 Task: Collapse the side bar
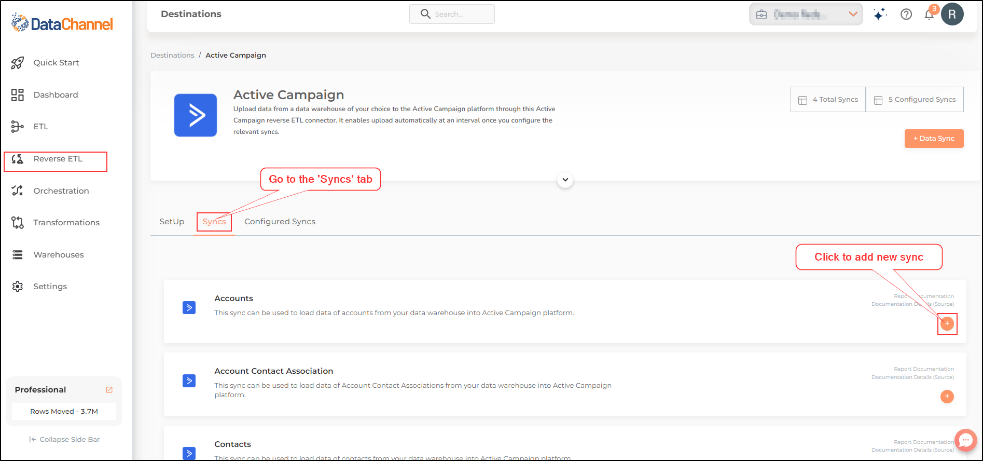tap(64, 440)
